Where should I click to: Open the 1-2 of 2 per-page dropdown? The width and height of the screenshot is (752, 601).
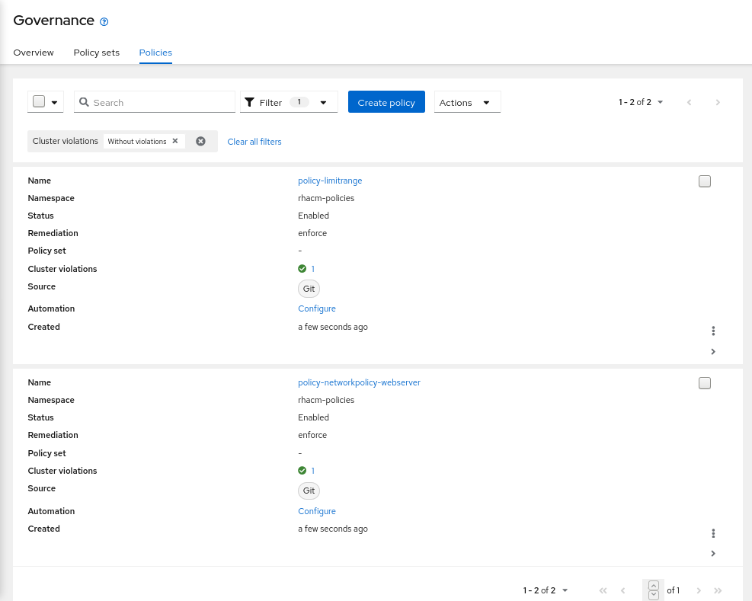pyautogui.click(x=641, y=101)
